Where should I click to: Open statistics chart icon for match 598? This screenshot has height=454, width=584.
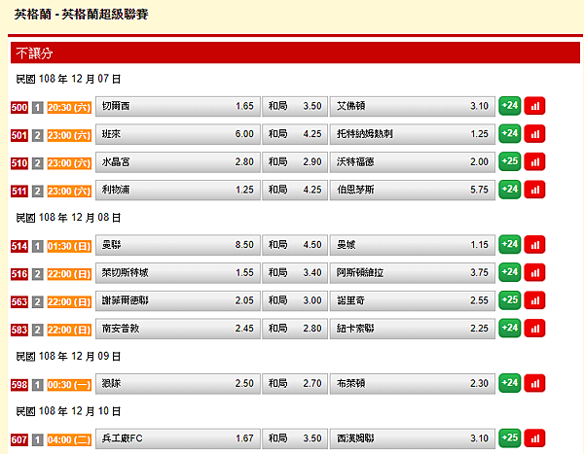pyautogui.click(x=534, y=384)
